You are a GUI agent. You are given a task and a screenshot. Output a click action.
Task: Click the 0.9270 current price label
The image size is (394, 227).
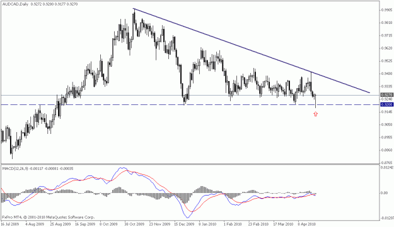pos(386,95)
